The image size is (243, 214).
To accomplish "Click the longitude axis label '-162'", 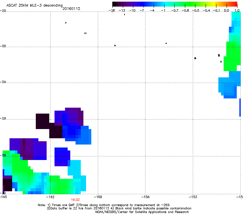I will coord(50,197).
